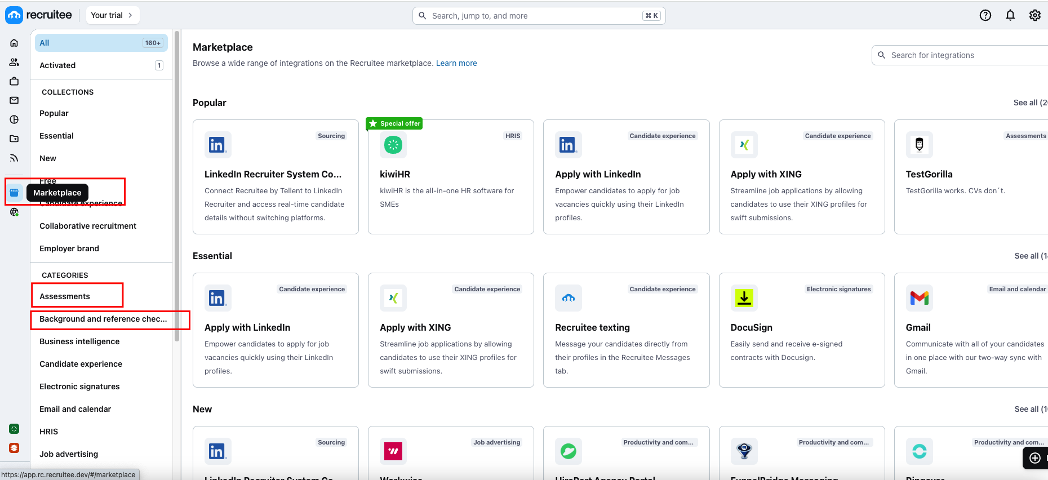Click the Gmail card logo
The image size is (1048, 480).
point(920,298)
